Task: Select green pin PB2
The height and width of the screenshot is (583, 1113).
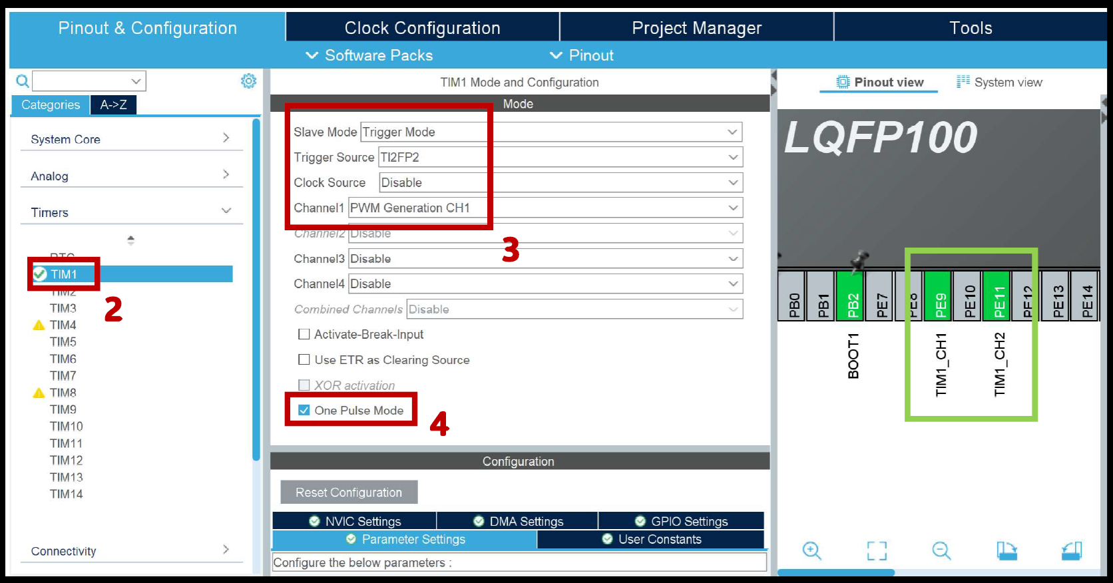Action: click(851, 296)
